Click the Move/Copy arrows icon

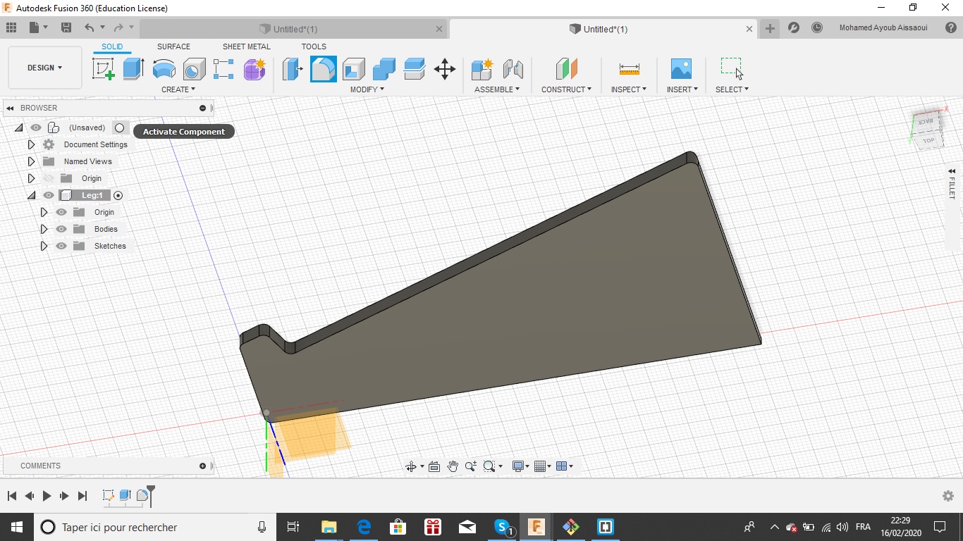pos(444,69)
